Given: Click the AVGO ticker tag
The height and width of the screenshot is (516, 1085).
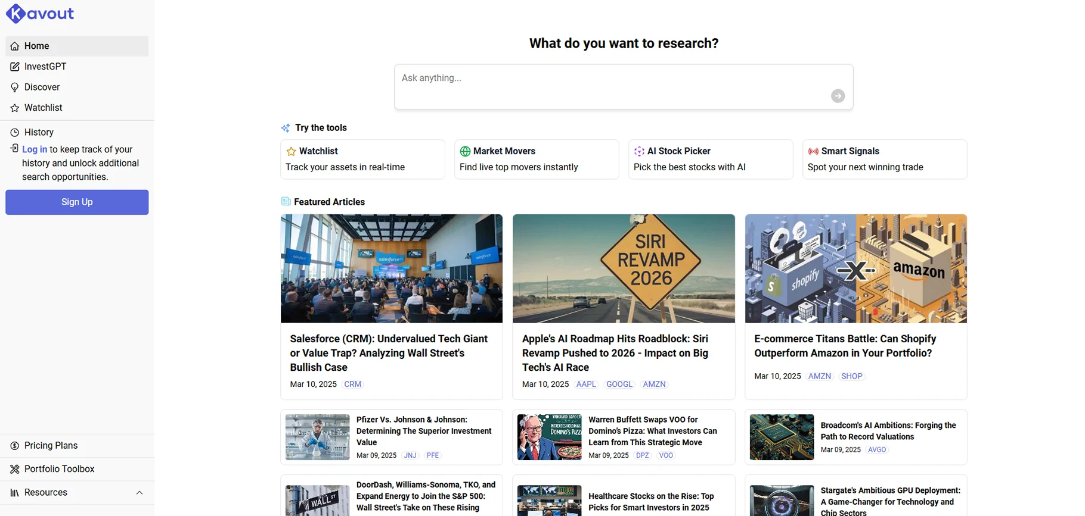Looking at the screenshot, I should point(877,450).
